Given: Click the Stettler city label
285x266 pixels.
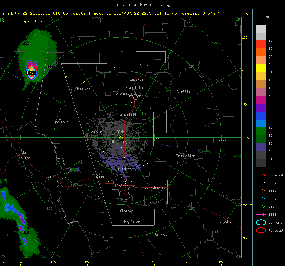Looking at the screenshot, I should (x=185, y=91).
